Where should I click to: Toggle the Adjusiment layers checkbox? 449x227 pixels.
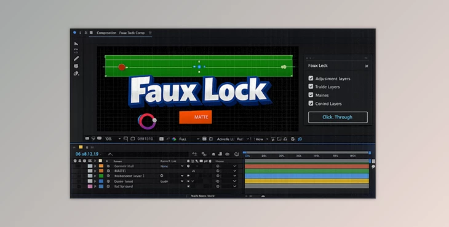point(311,79)
